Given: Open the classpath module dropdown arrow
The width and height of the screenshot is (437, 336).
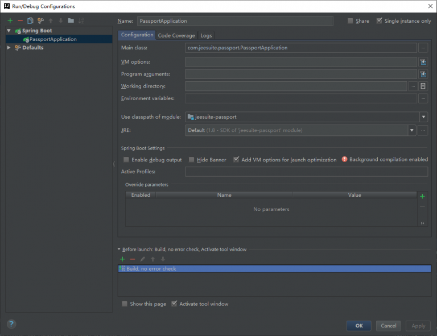Looking at the screenshot, I should click(x=423, y=117).
